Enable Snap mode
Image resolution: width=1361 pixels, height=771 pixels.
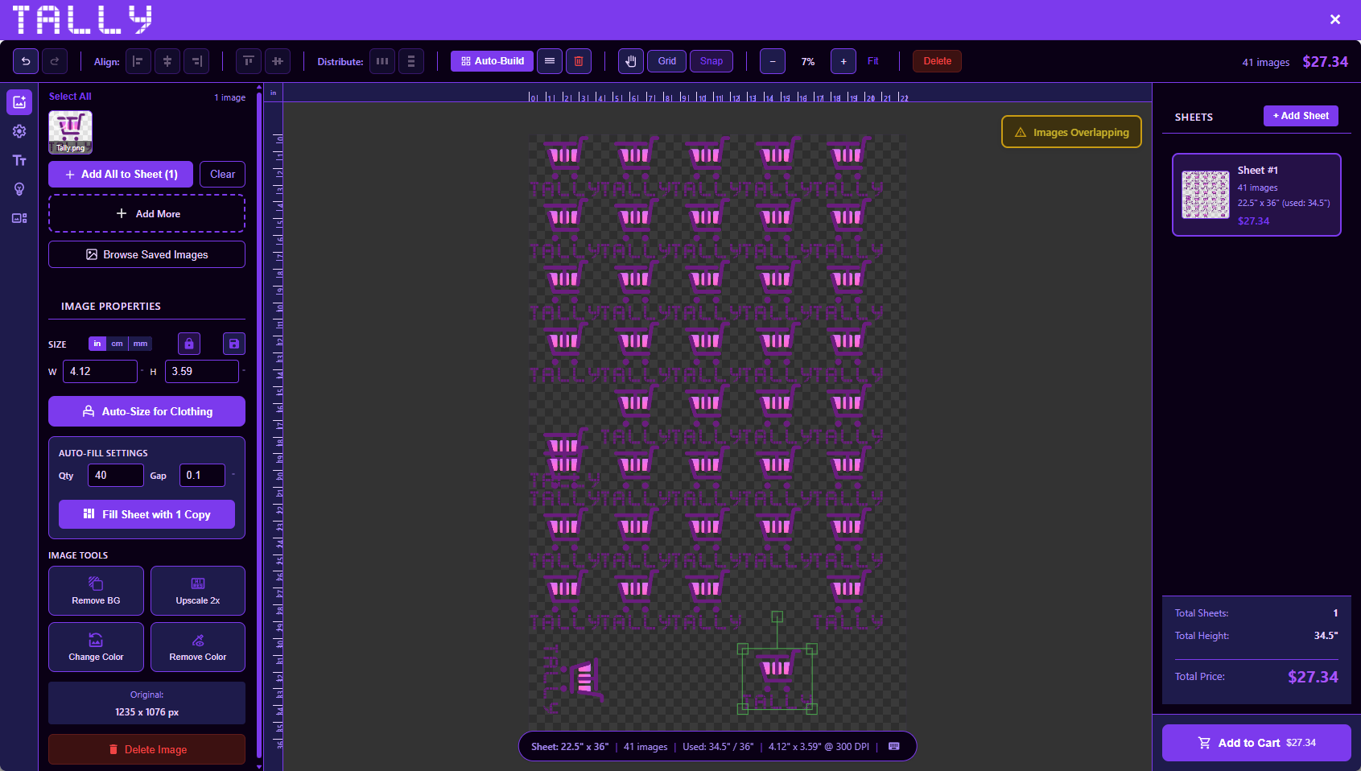pos(711,61)
